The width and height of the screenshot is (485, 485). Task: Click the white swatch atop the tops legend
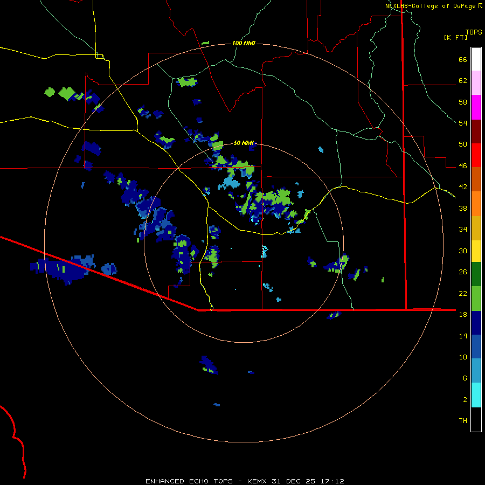click(476, 59)
